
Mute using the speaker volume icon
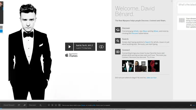tap(191, 105)
